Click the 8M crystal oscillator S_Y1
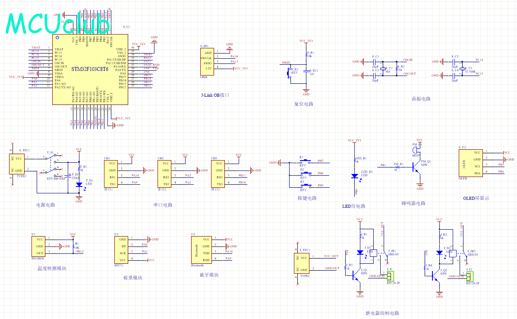Screen dimensions: 517x319 pyautogui.click(x=383, y=69)
